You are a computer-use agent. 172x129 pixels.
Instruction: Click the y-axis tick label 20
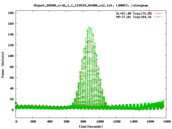tap(12, 99)
